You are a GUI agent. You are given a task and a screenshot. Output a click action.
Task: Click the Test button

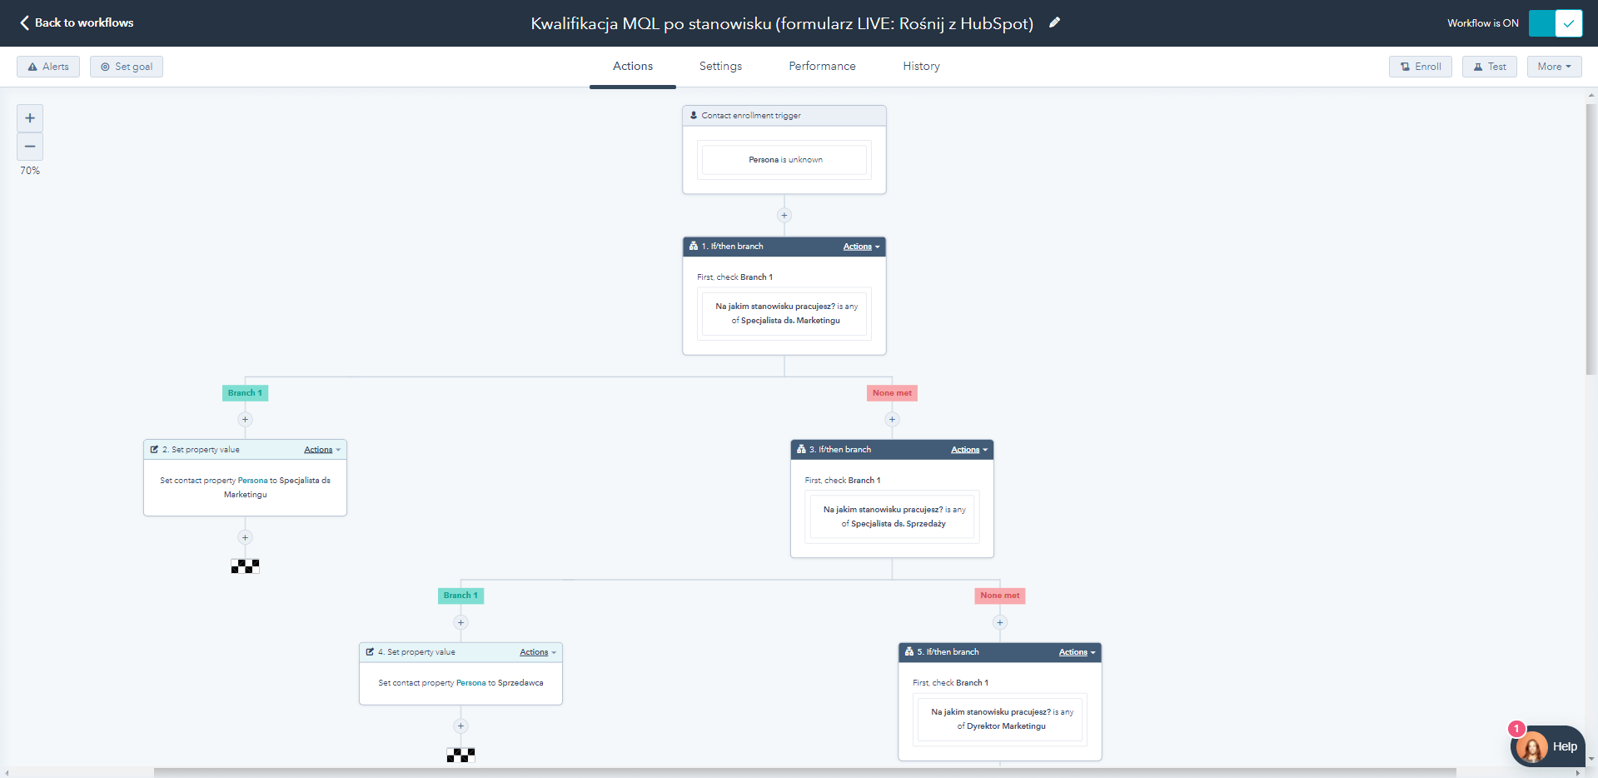1490,67
